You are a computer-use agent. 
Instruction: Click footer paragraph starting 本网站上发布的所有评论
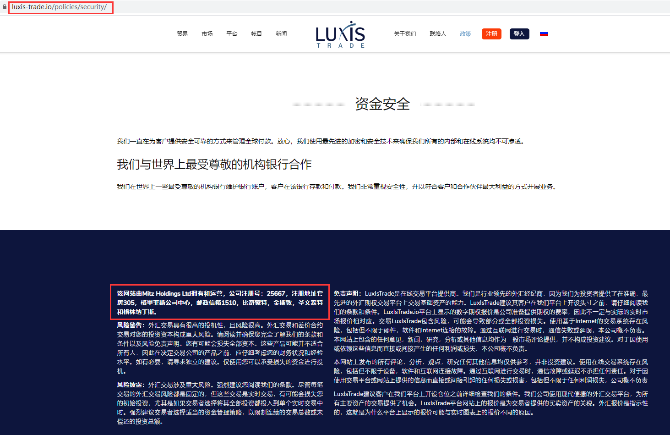tap(491, 371)
